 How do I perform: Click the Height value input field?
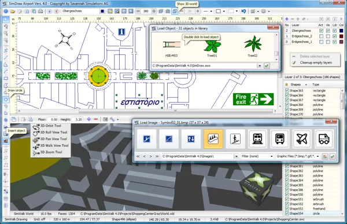[77, 119]
